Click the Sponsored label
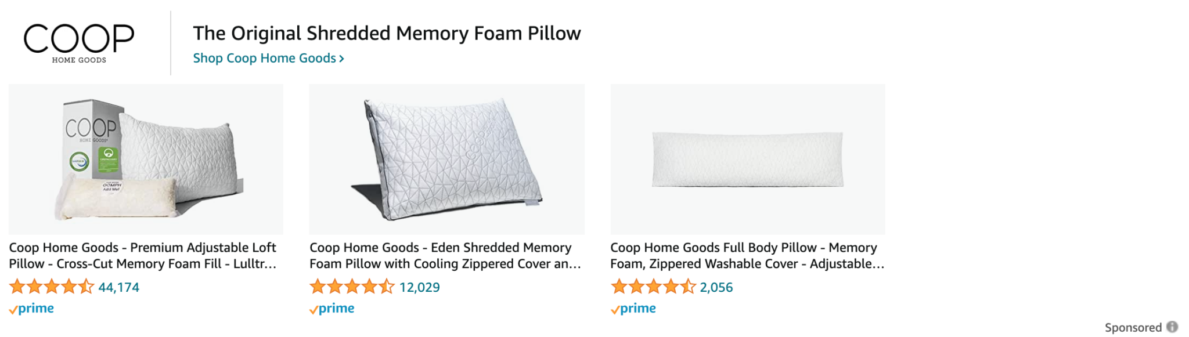Viewport: 1189px width, 337px height. pyautogui.click(x=1133, y=328)
